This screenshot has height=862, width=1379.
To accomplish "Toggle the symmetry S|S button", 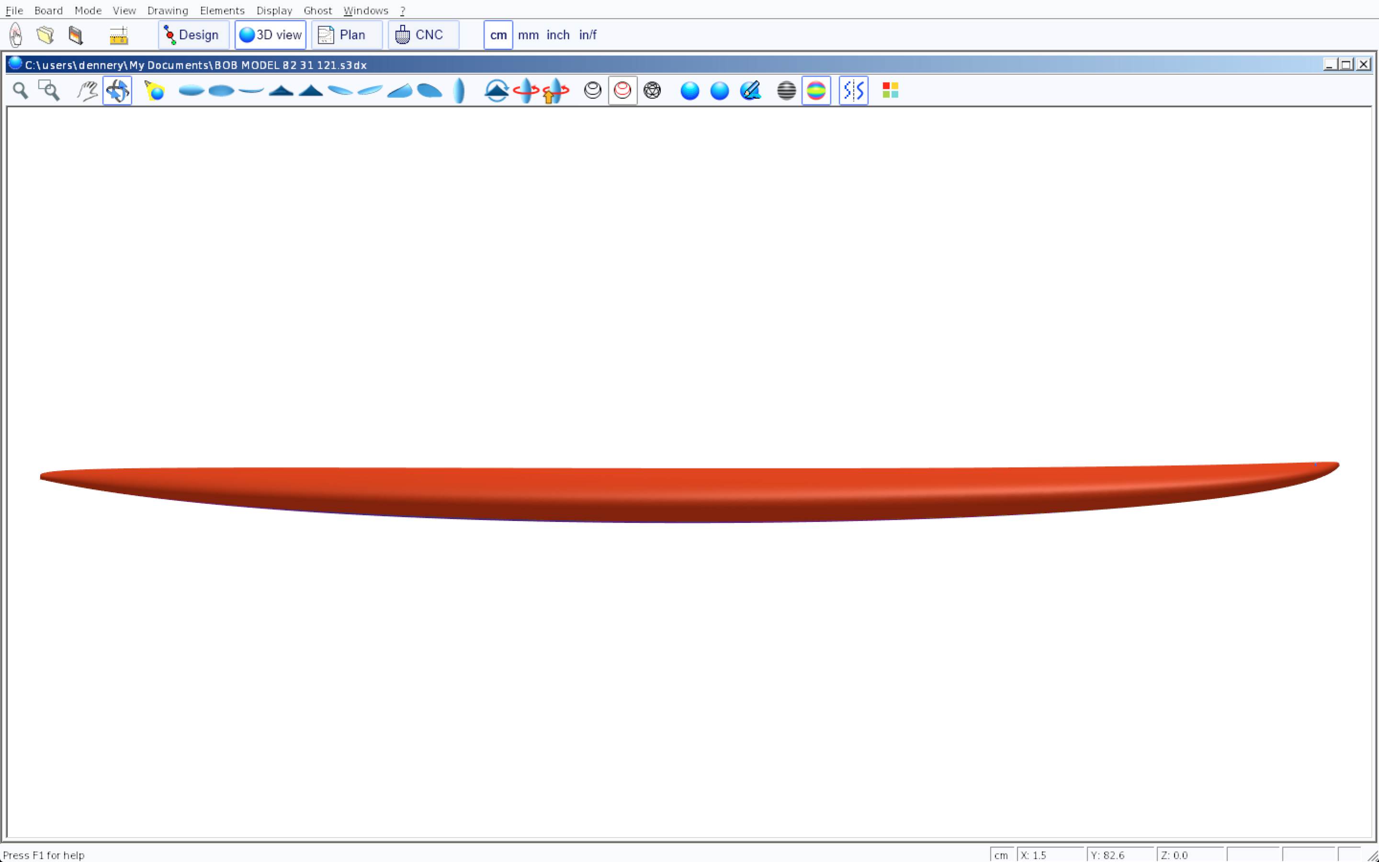I will 853,91.
